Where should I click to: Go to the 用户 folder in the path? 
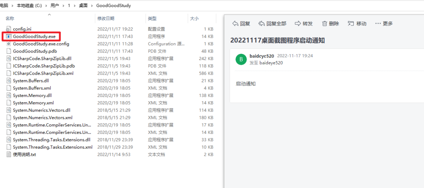point(55,5)
